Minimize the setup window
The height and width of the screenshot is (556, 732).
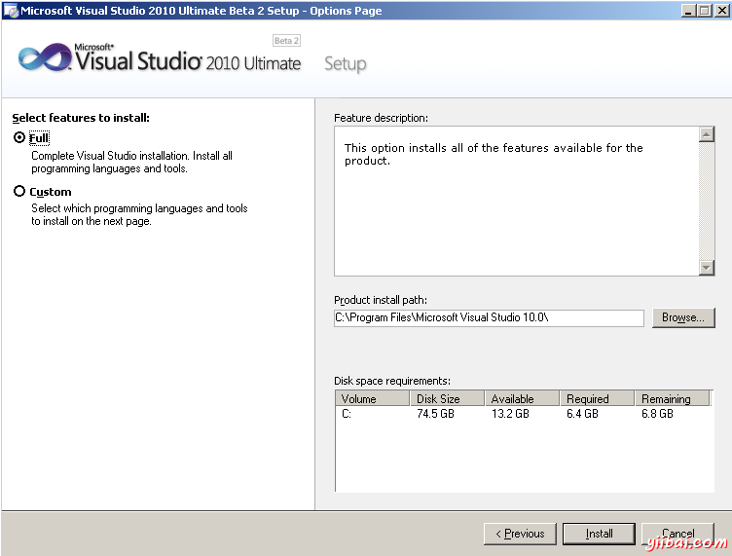point(688,11)
